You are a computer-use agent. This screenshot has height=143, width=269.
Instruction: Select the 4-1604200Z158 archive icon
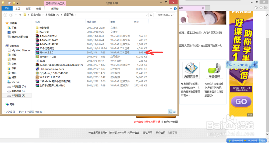(37, 36)
